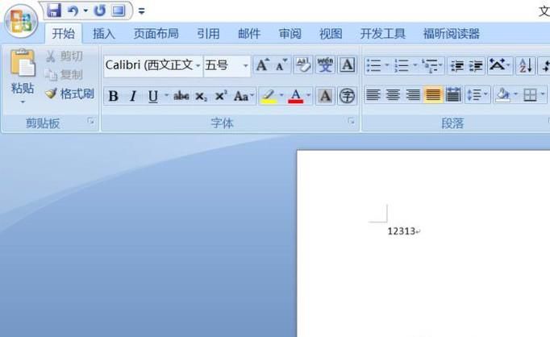Open the undo history dropdown arrow

click(85, 11)
